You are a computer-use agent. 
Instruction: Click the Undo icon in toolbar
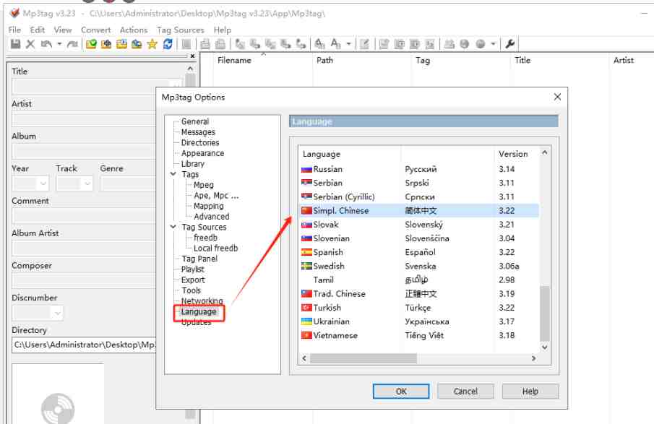(x=47, y=44)
